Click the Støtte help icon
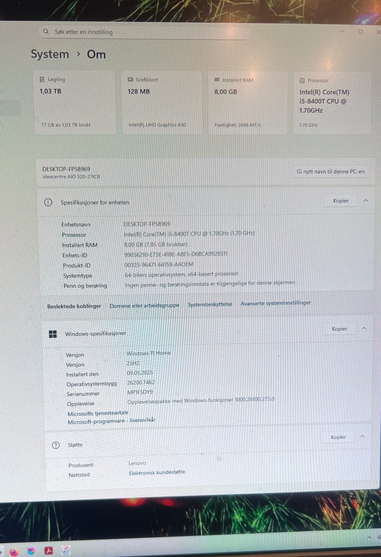 click(56, 445)
